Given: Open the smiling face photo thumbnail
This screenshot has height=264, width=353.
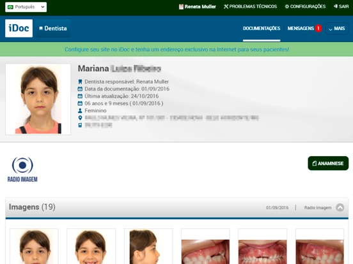Looking at the screenshot, I should (x=91, y=246).
